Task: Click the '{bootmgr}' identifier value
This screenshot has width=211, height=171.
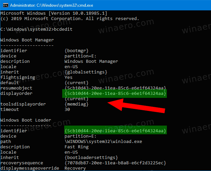Action: (77, 51)
